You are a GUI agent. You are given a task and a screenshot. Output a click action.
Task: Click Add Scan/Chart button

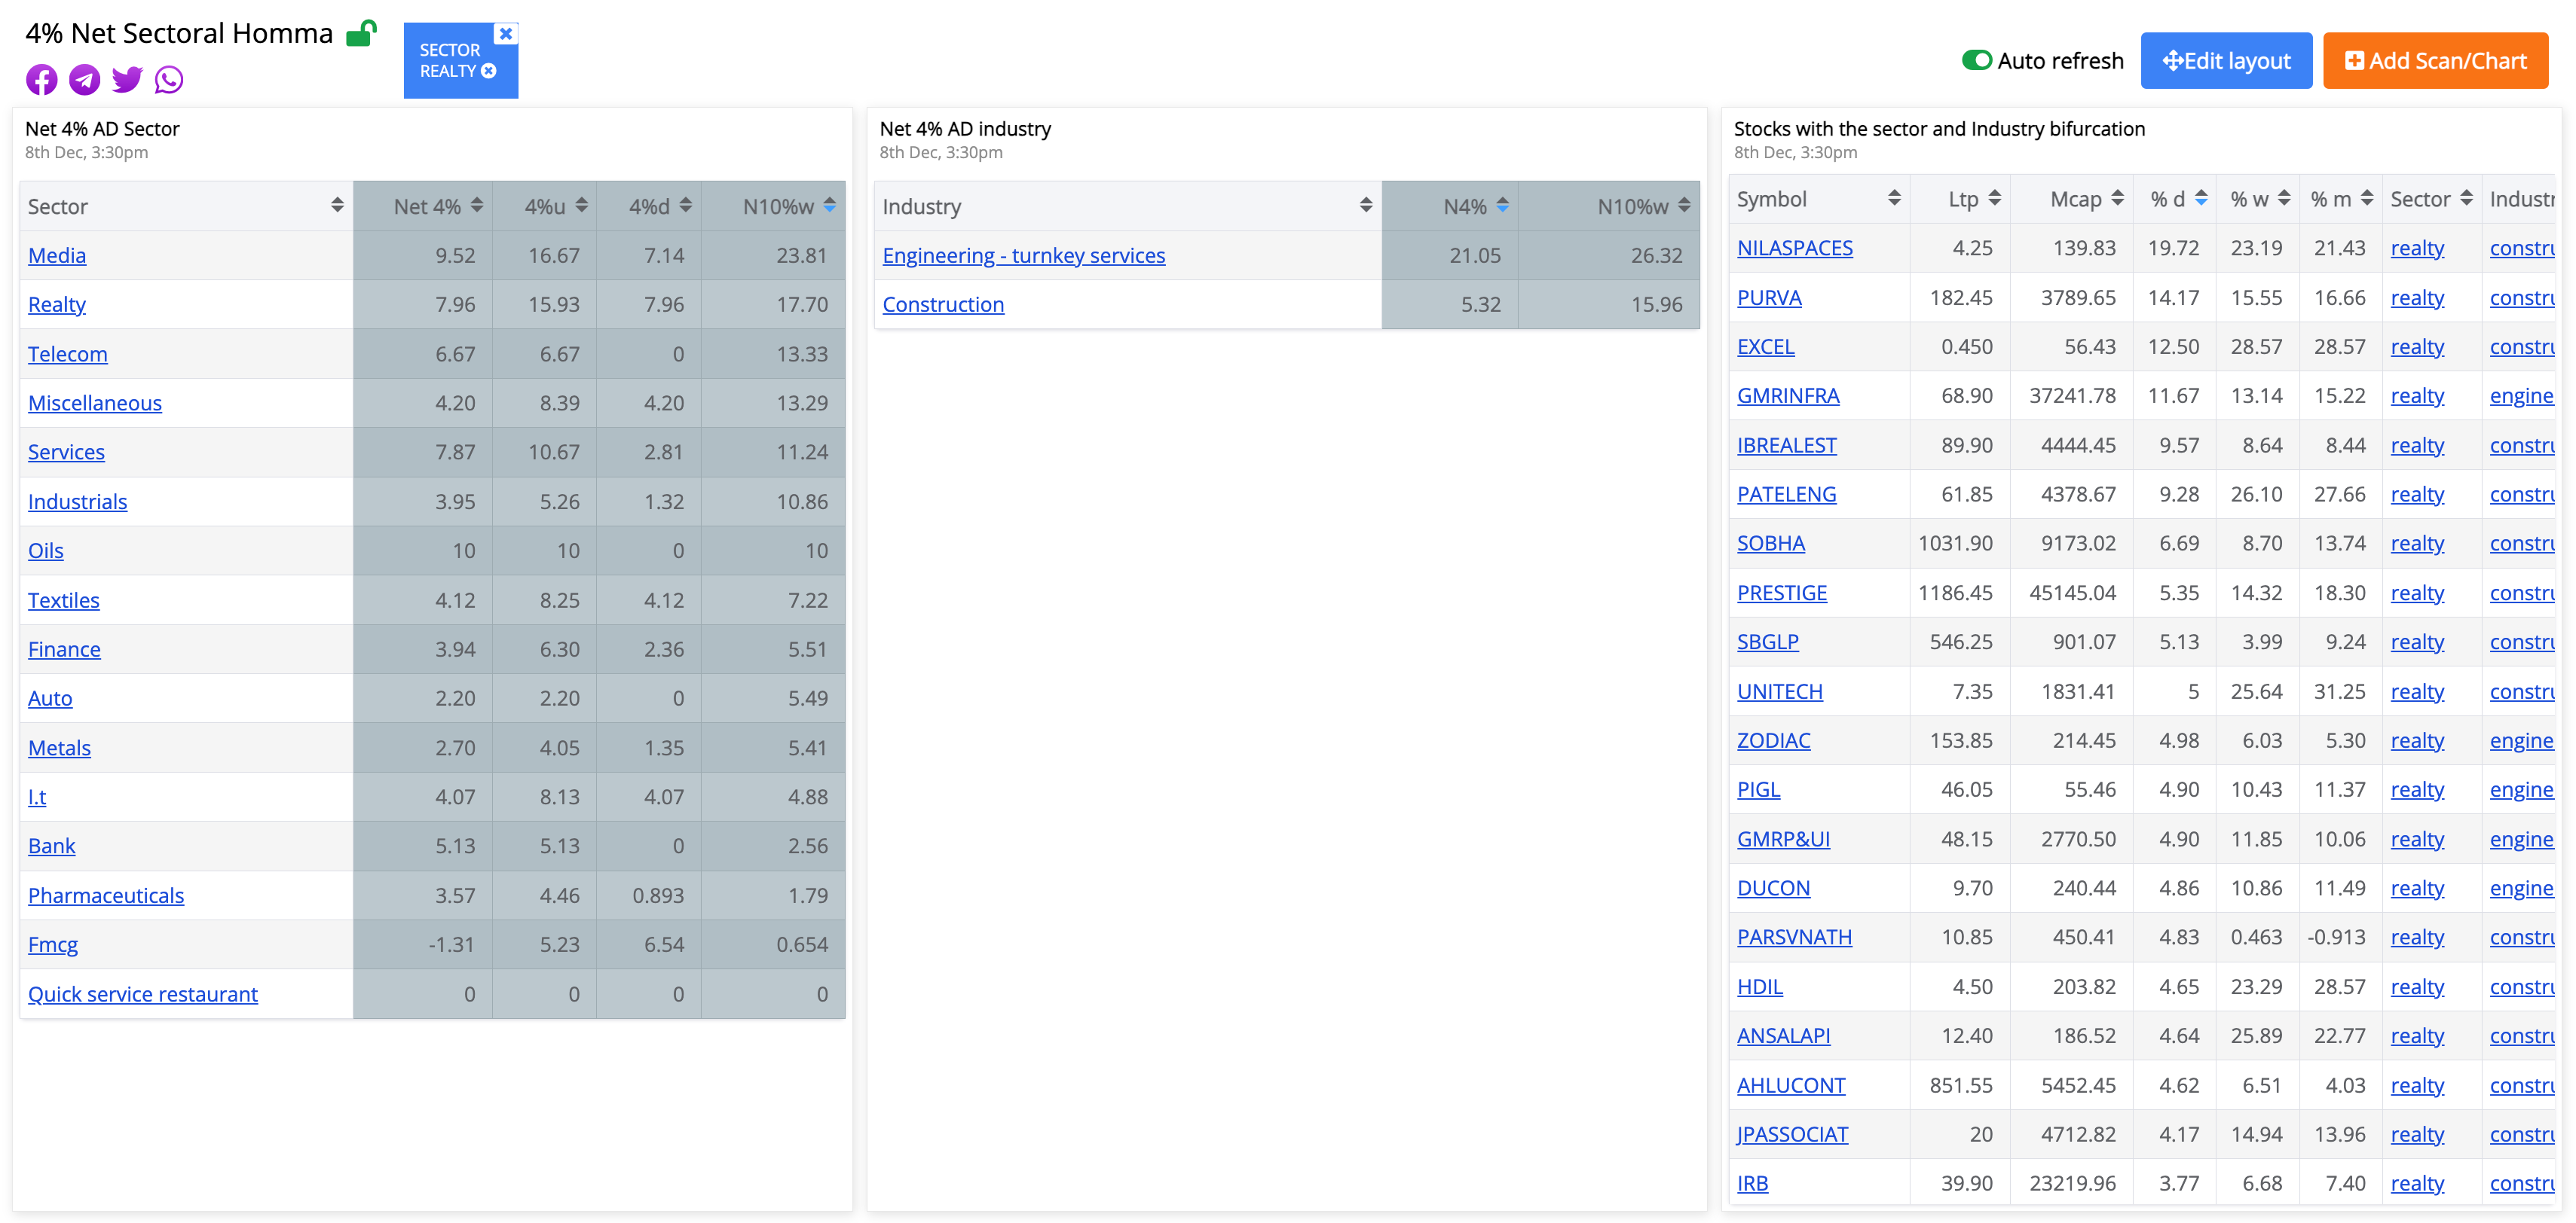[x=2434, y=61]
